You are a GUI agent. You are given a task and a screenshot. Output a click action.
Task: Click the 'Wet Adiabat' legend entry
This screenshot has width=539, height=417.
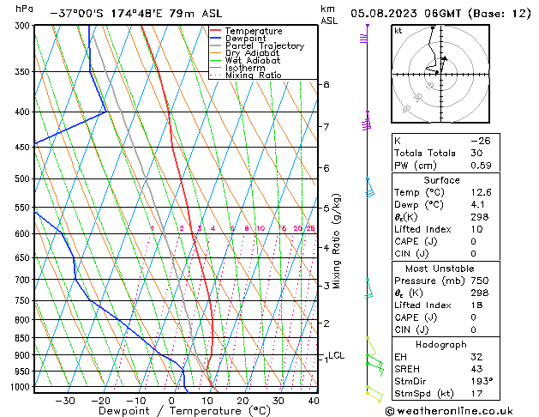tap(245, 61)
